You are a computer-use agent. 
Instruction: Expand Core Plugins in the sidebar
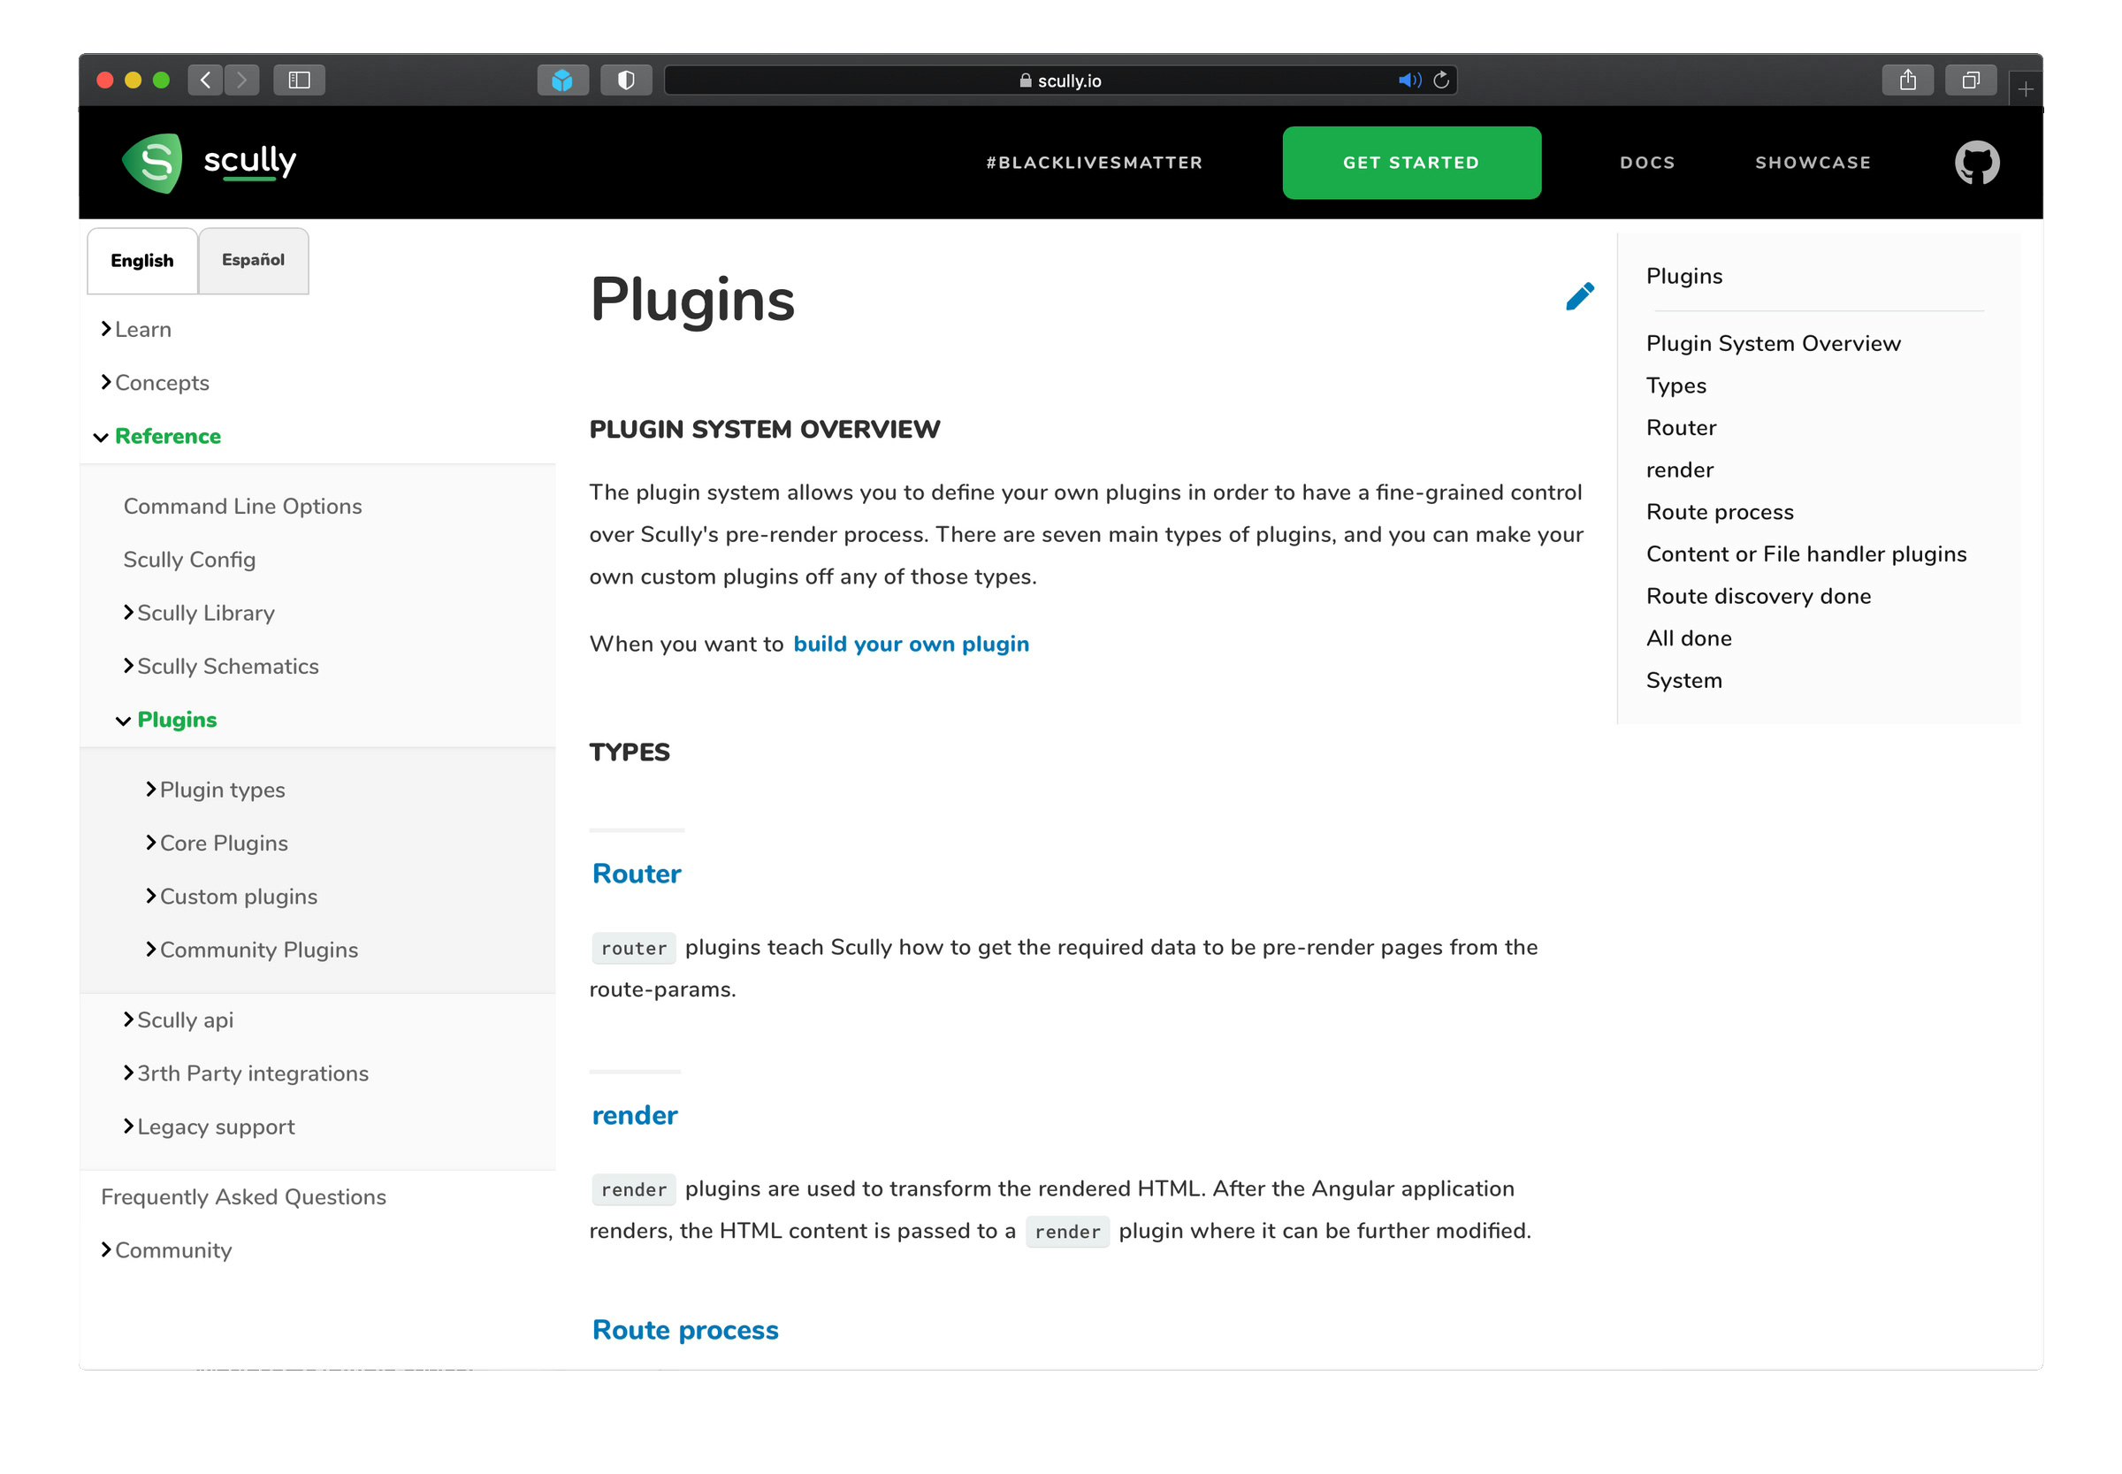coord(223,843)
